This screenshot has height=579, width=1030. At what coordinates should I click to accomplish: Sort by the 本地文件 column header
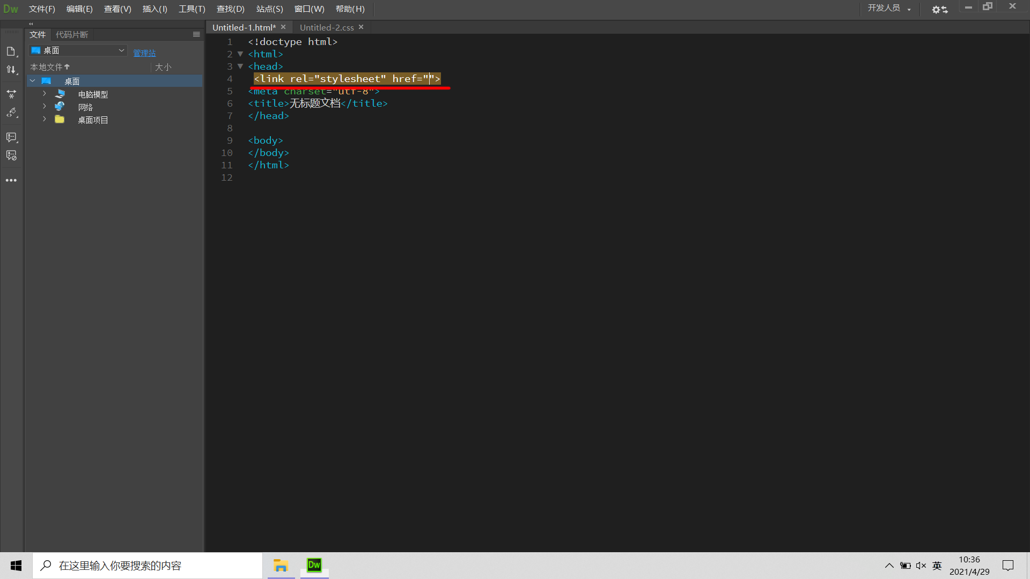point(50,67)
